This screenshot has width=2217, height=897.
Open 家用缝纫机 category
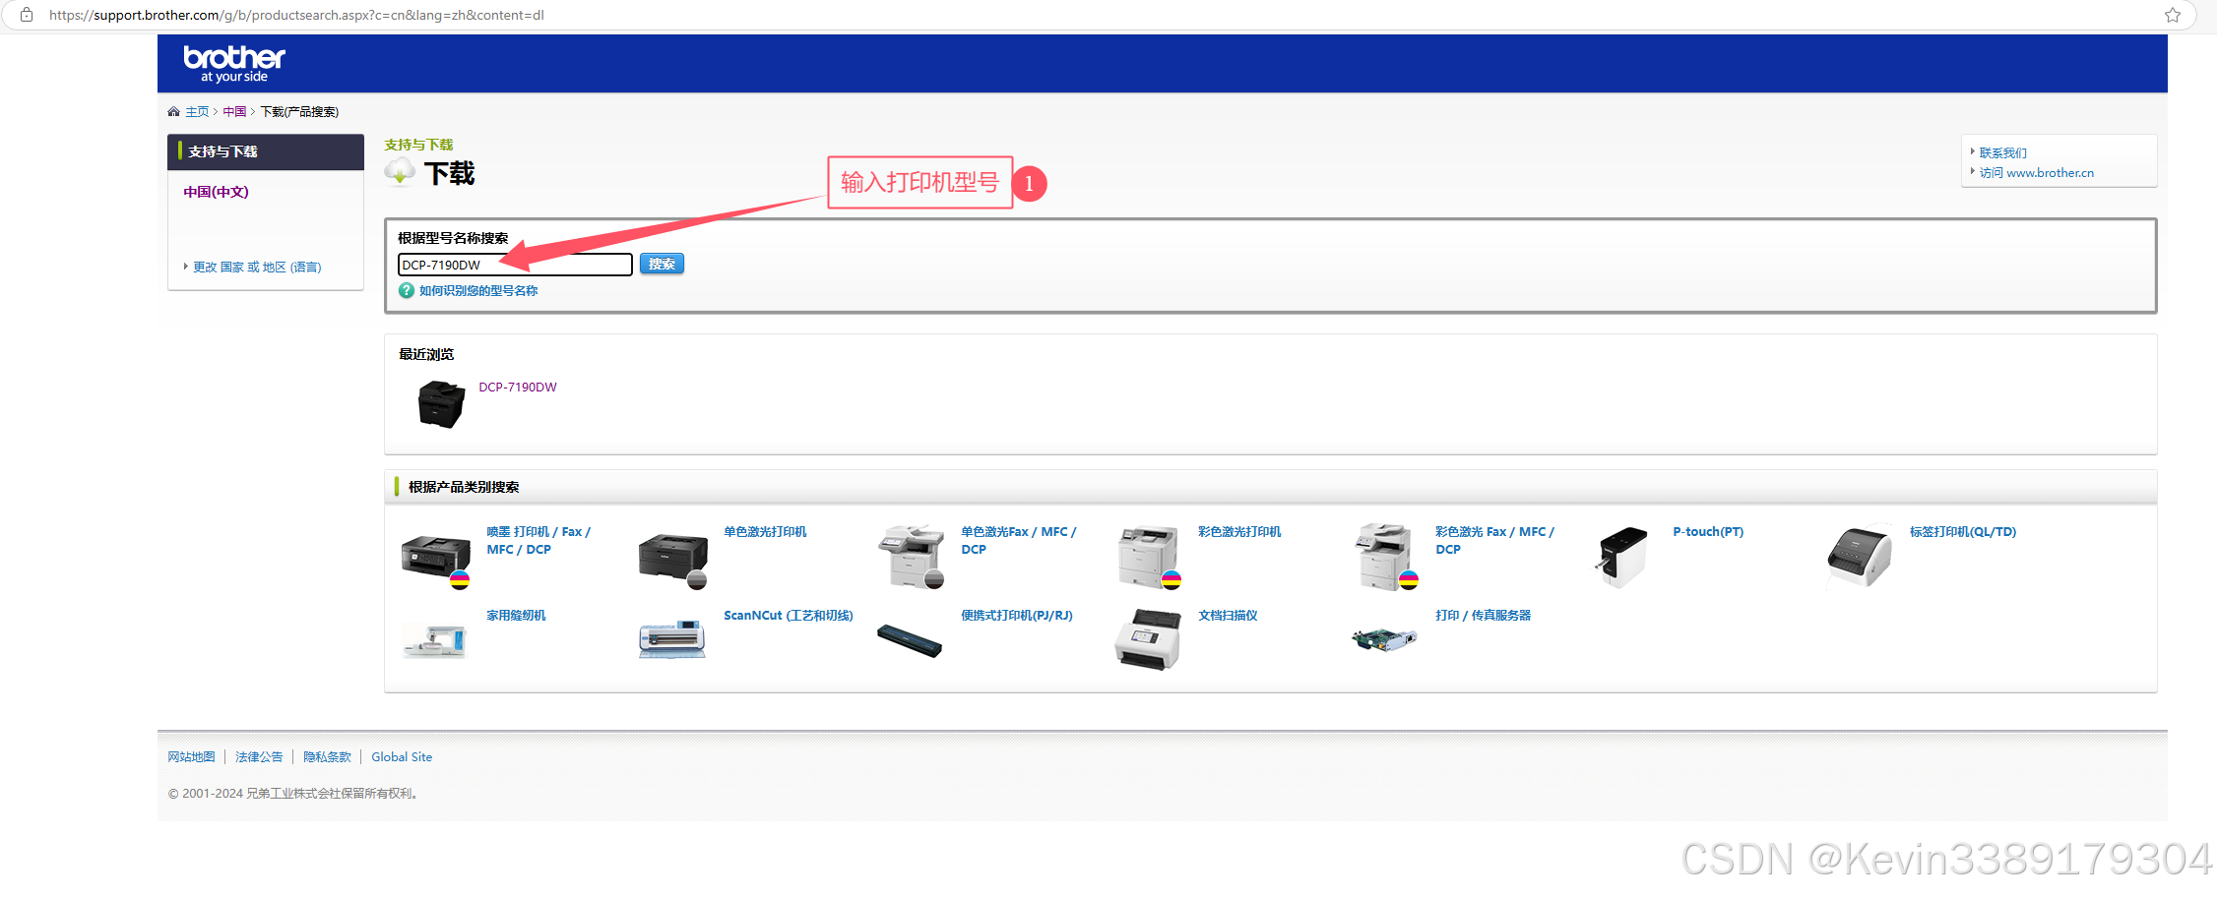pos(516,616)
